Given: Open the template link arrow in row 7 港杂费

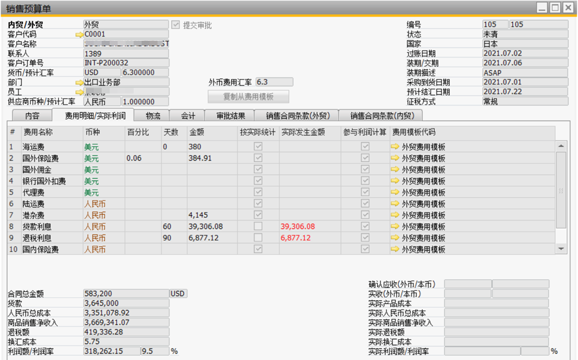Looking at the screenshot, I should 395,214.
